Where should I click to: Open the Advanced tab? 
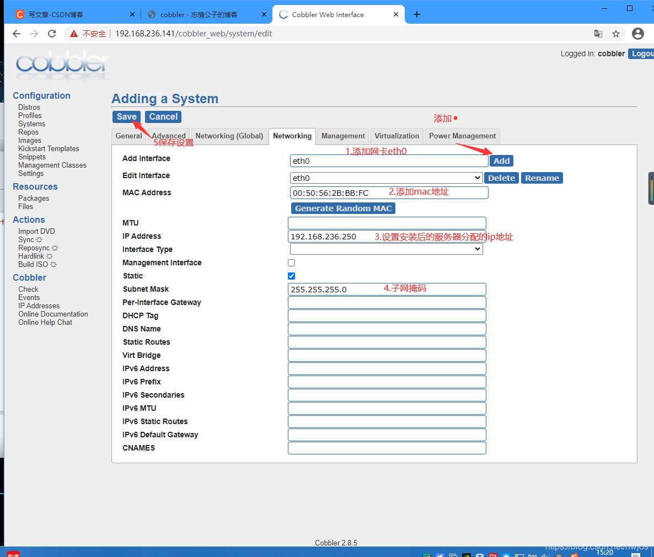coord(169,136)
